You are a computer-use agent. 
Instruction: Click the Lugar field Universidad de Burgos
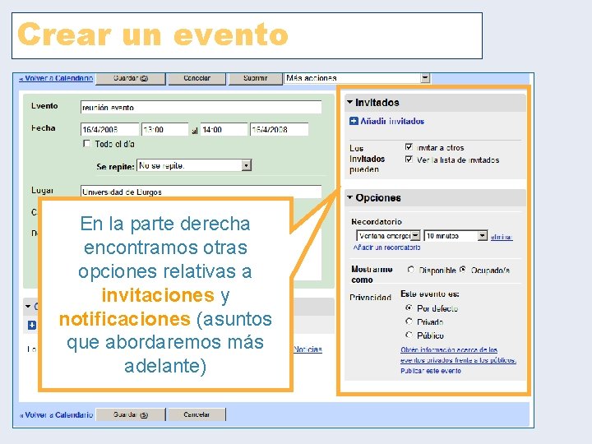click(201, 192)
